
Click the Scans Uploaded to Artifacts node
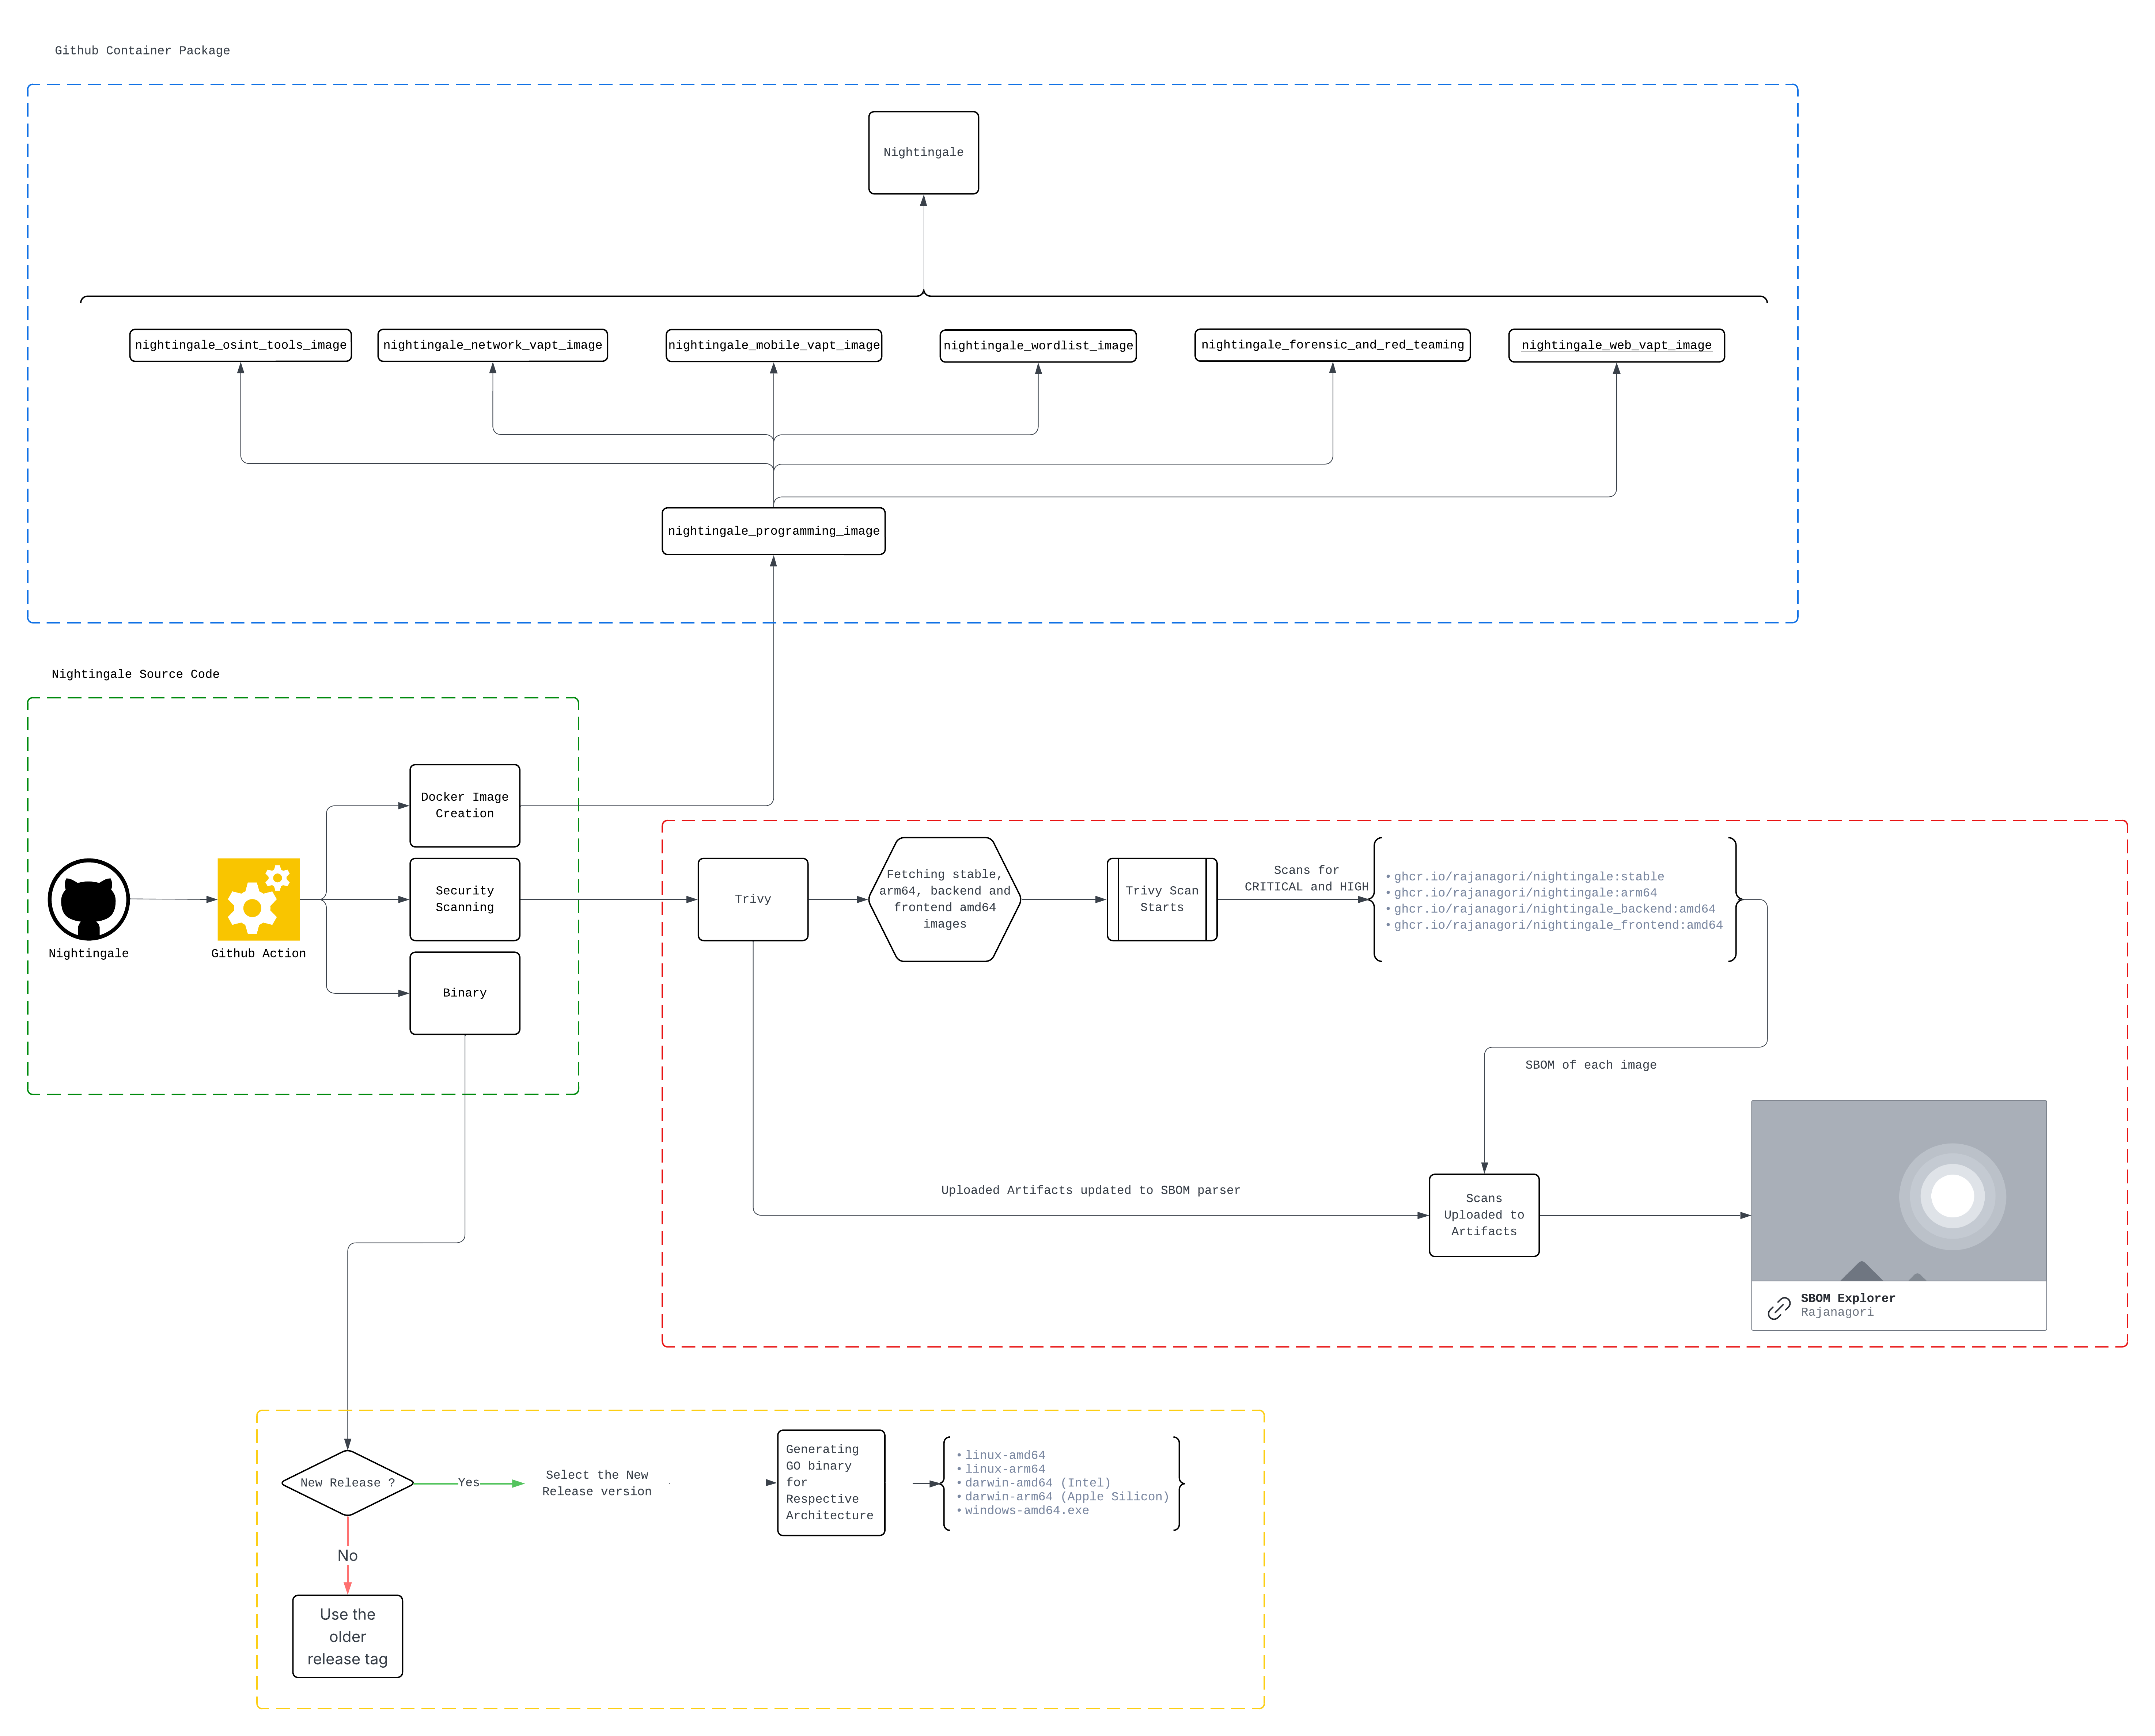(x=1484, y=1215)
